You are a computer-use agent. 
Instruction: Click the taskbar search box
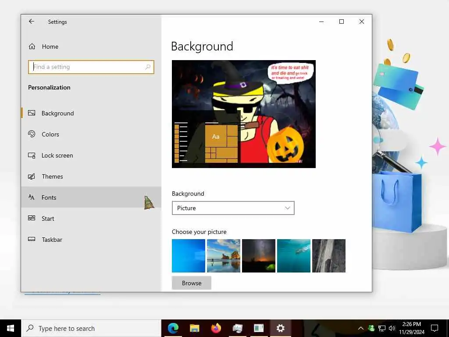[x=91, y=328]
